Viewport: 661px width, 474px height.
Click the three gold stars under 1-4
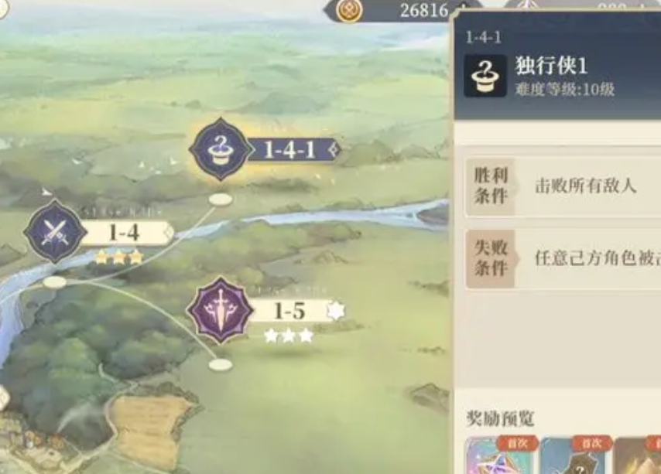[119, 257]
